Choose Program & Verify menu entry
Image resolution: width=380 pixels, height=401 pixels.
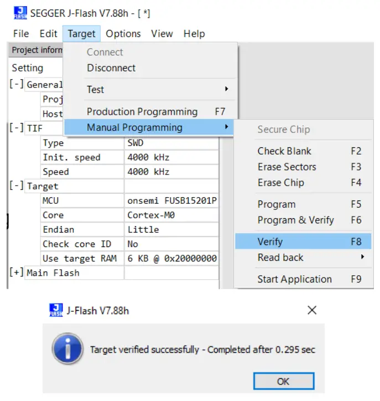[295, 220]
